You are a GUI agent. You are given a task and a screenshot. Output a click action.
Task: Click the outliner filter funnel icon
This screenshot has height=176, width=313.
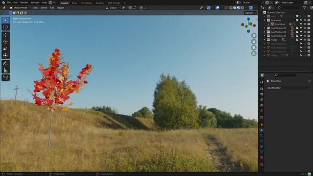(x=304, y=8)
